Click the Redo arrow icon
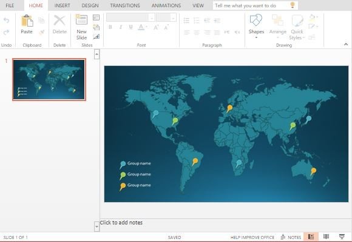 (6, 32)
